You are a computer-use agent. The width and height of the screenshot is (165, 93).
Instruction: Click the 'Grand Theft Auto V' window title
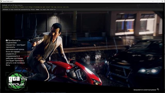(x=8, y=1)
